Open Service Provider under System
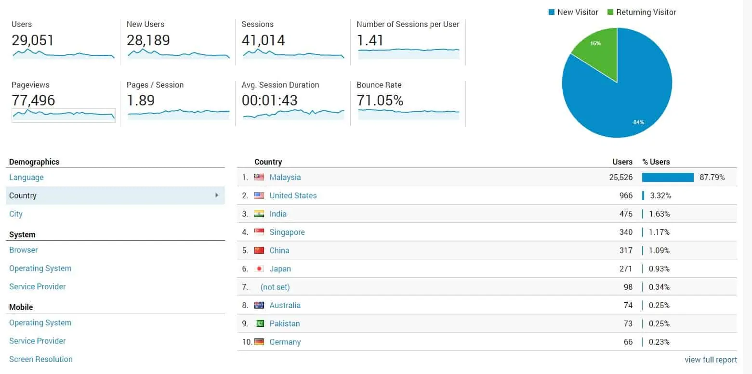This screenshot has width=752, height=374. pyautogui.click(x=38, y=286)
